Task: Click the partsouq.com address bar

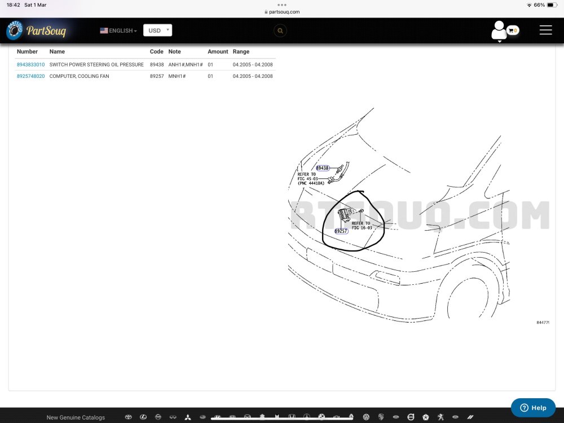Action: pyautogui.click(x=282, y=12)
